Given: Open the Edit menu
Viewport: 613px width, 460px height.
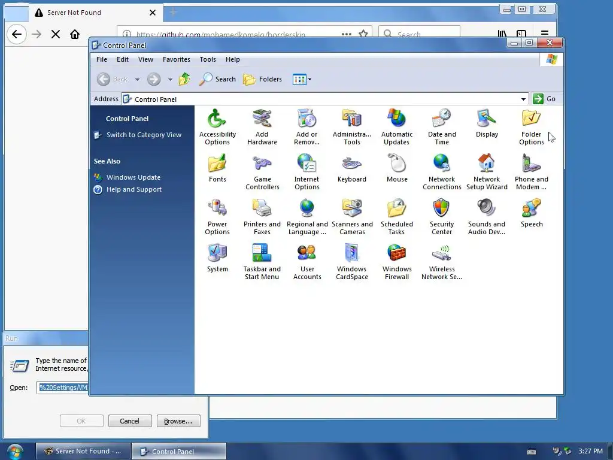Looking at the screenshot, I should 122,59.
